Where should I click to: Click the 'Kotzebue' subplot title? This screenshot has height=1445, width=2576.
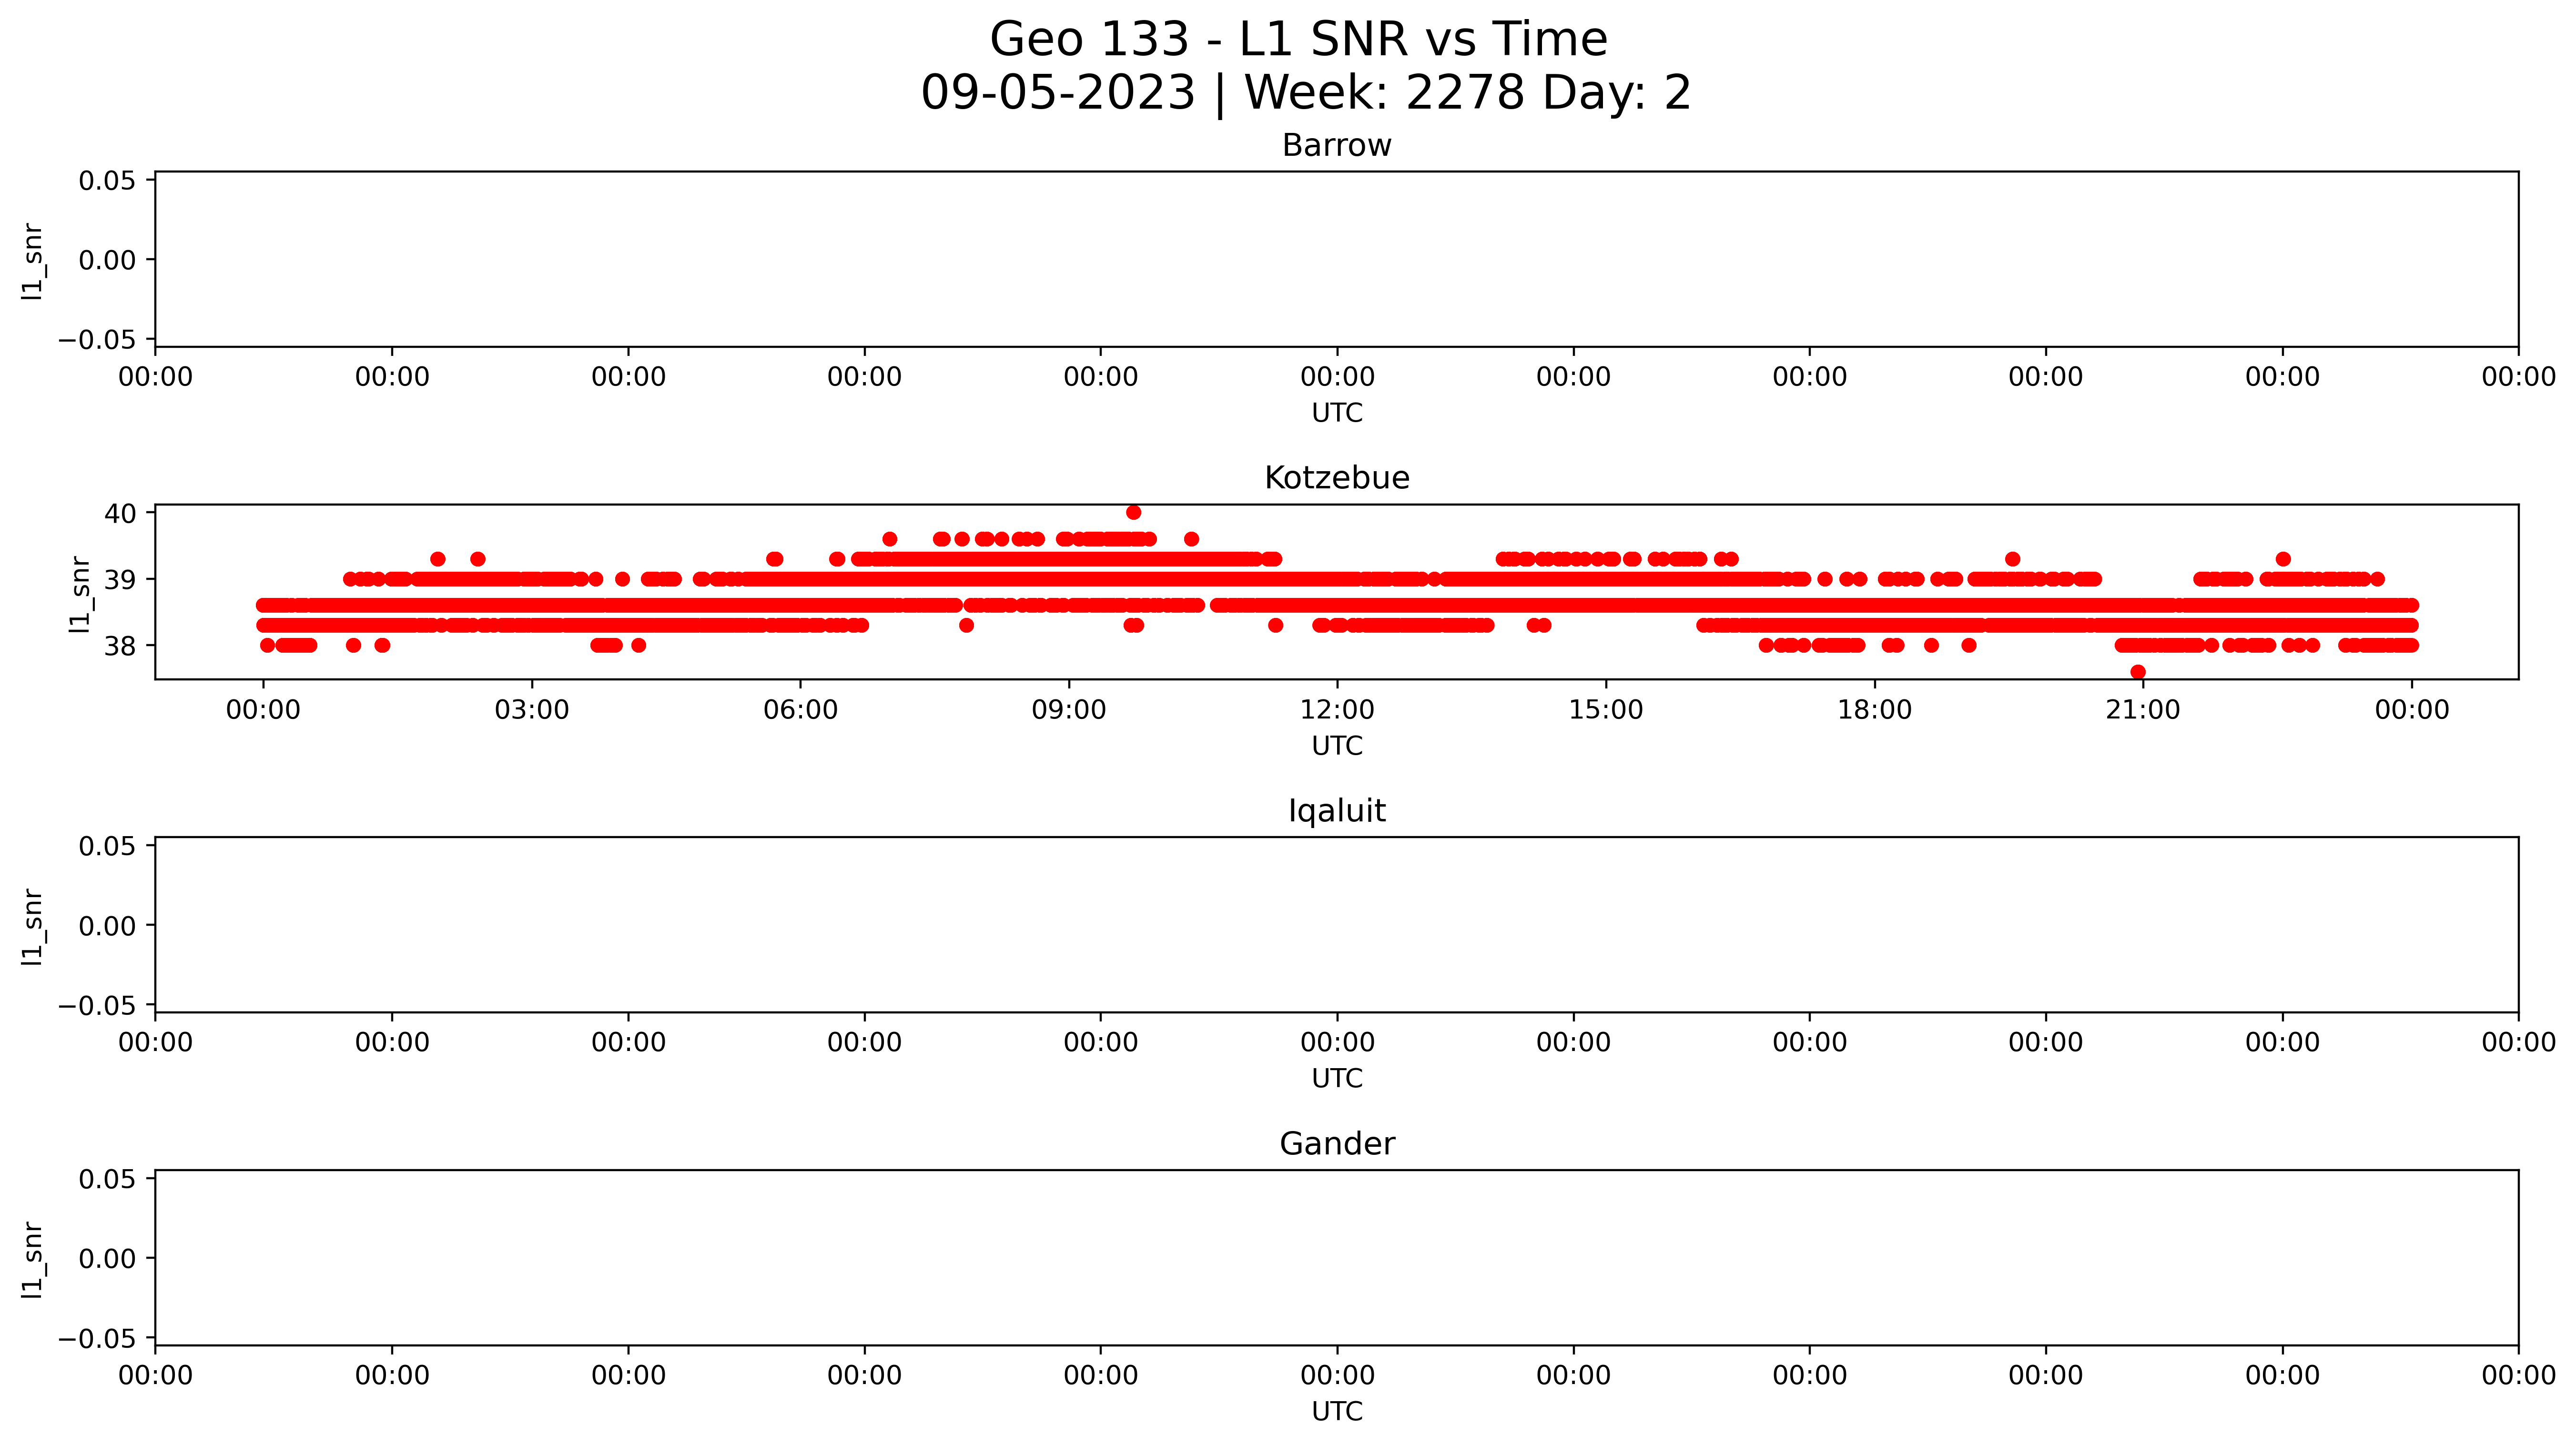point(1336,478)
